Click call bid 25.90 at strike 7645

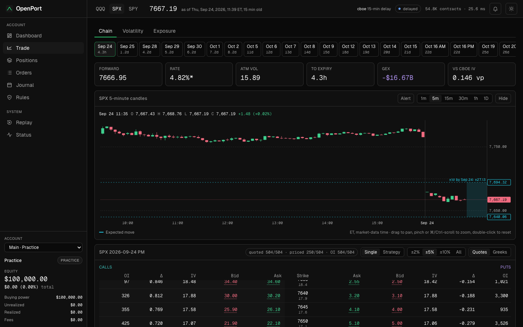(231, 310)
